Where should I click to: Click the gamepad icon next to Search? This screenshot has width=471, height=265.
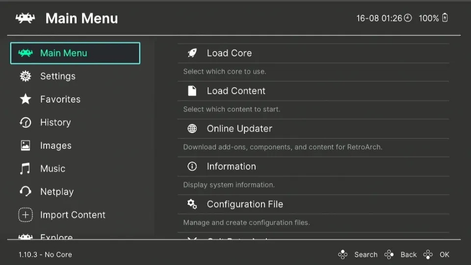[342, 255]
